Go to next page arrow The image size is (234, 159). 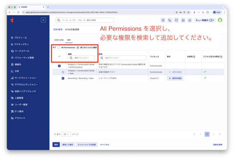point(213,134)
